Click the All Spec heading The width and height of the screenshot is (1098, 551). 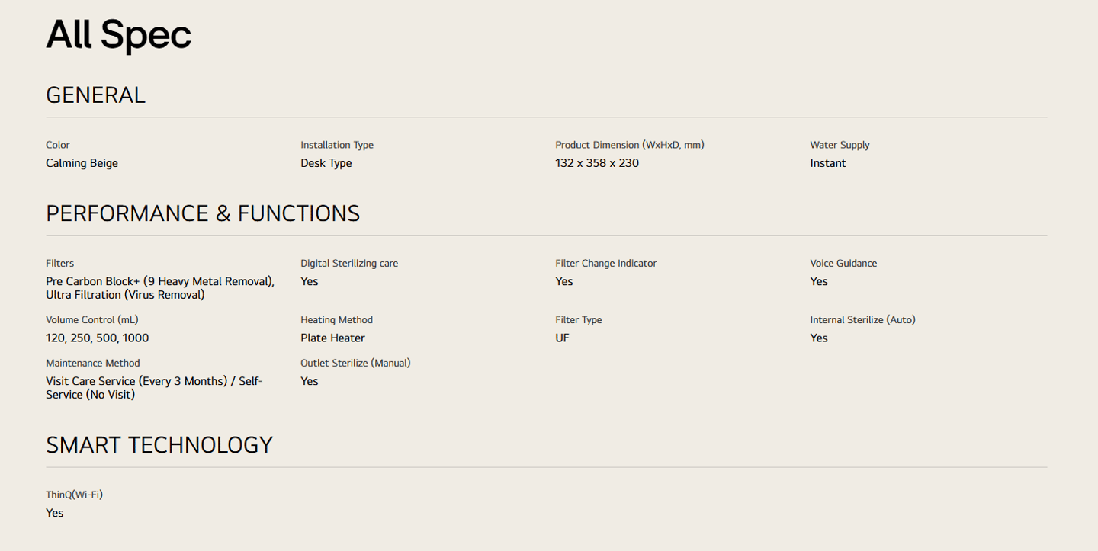pyautogui.click(x=118, y=35)
